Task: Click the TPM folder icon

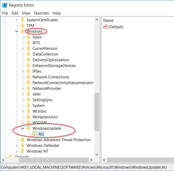Action: [x=23, y=25]
